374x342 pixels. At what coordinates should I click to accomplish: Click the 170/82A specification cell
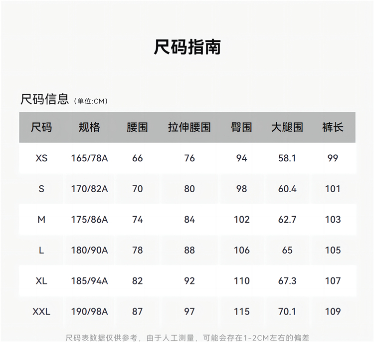89,189
